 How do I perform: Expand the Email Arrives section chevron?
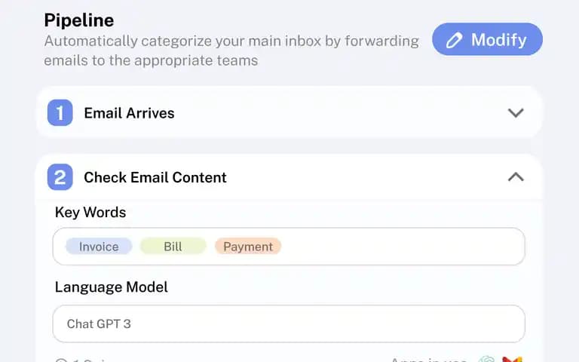pyautogui.click(x=516, y=112)
